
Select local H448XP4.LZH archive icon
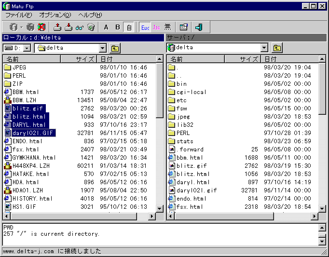8,166
